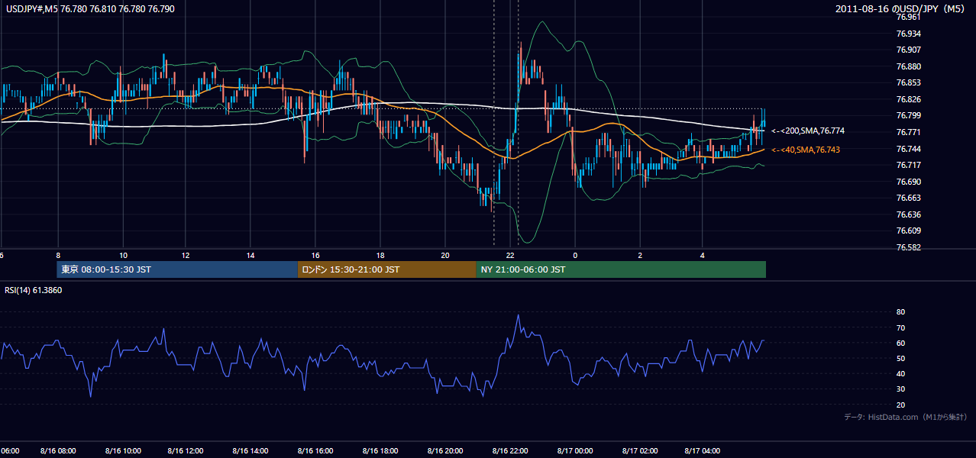Click price level 76.799 on the axis
This screenshot has height=458, width=976.
click(x=908, y=115)
